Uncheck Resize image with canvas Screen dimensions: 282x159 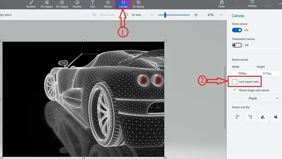235,90
